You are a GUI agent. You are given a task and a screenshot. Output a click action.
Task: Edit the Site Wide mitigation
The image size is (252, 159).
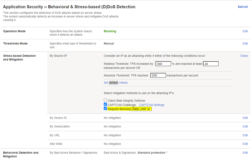point(245,144)
